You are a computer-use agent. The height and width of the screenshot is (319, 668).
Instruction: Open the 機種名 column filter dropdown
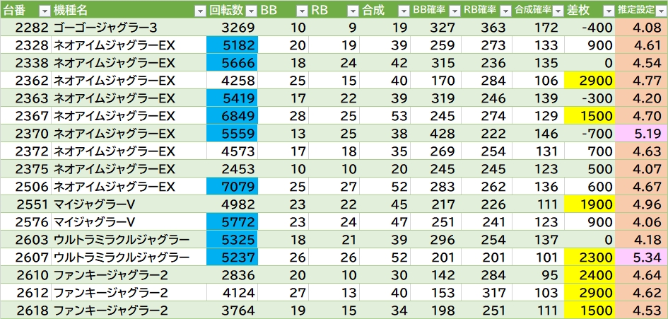click(200, 11)
